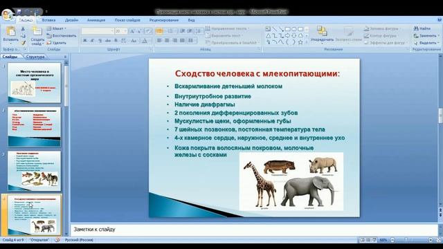The width and height of the screenshot is (443, 249).
Task: Click the Cut scissors icon
Action: pos(23,29)
